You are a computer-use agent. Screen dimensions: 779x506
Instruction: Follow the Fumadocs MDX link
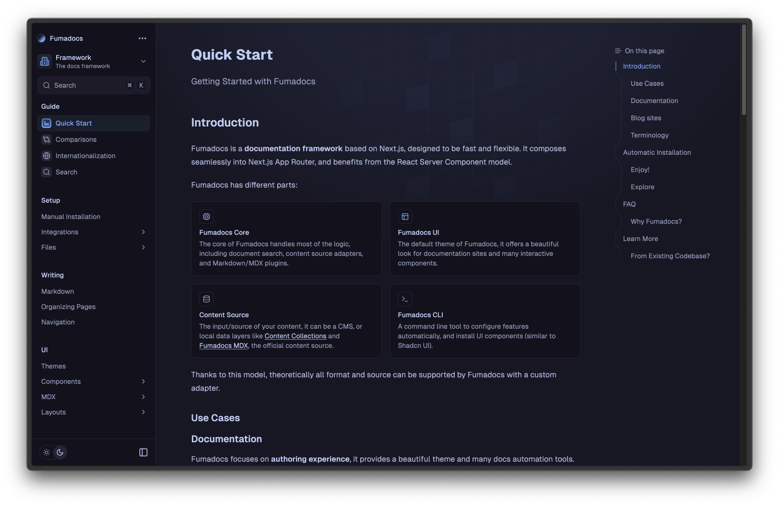224,345
